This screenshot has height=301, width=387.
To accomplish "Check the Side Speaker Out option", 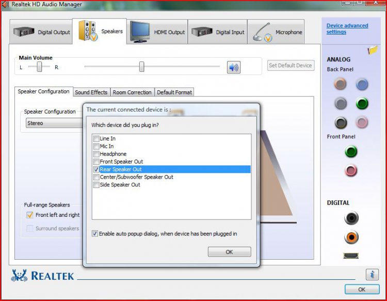I will tap(96, 185).
